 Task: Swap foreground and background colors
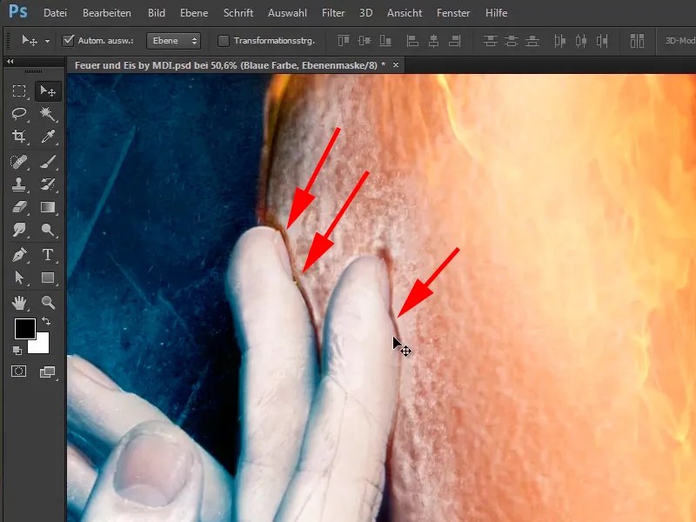pyautogui.click(x=46, y=320)
